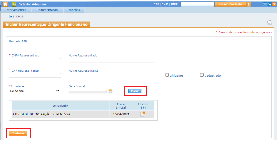This screenshot has height=141, width=277.
Task: Click the restore window icon
Action: click(270, 4)
